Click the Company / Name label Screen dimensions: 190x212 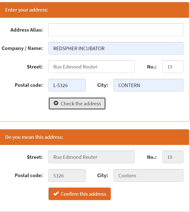[22, 48]
